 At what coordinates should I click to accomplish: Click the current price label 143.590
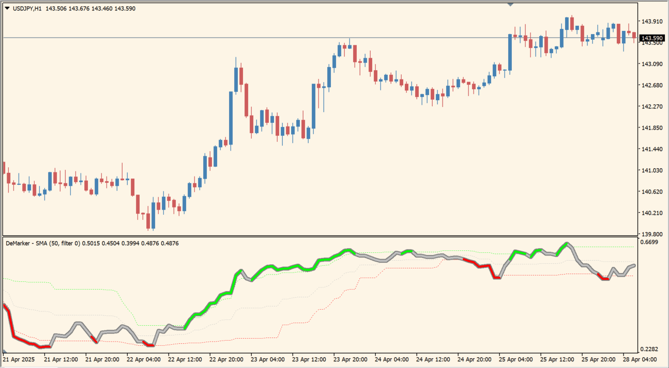(x=651, y=38)
